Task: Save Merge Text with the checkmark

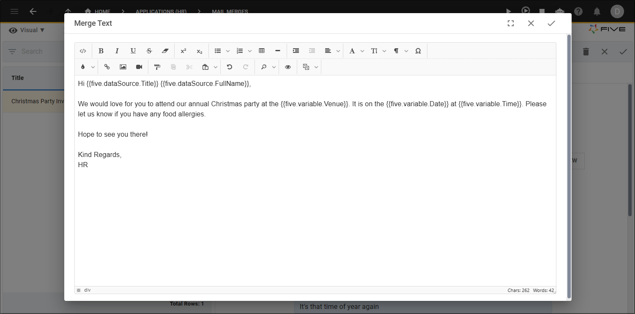Action: pos(551,23)
